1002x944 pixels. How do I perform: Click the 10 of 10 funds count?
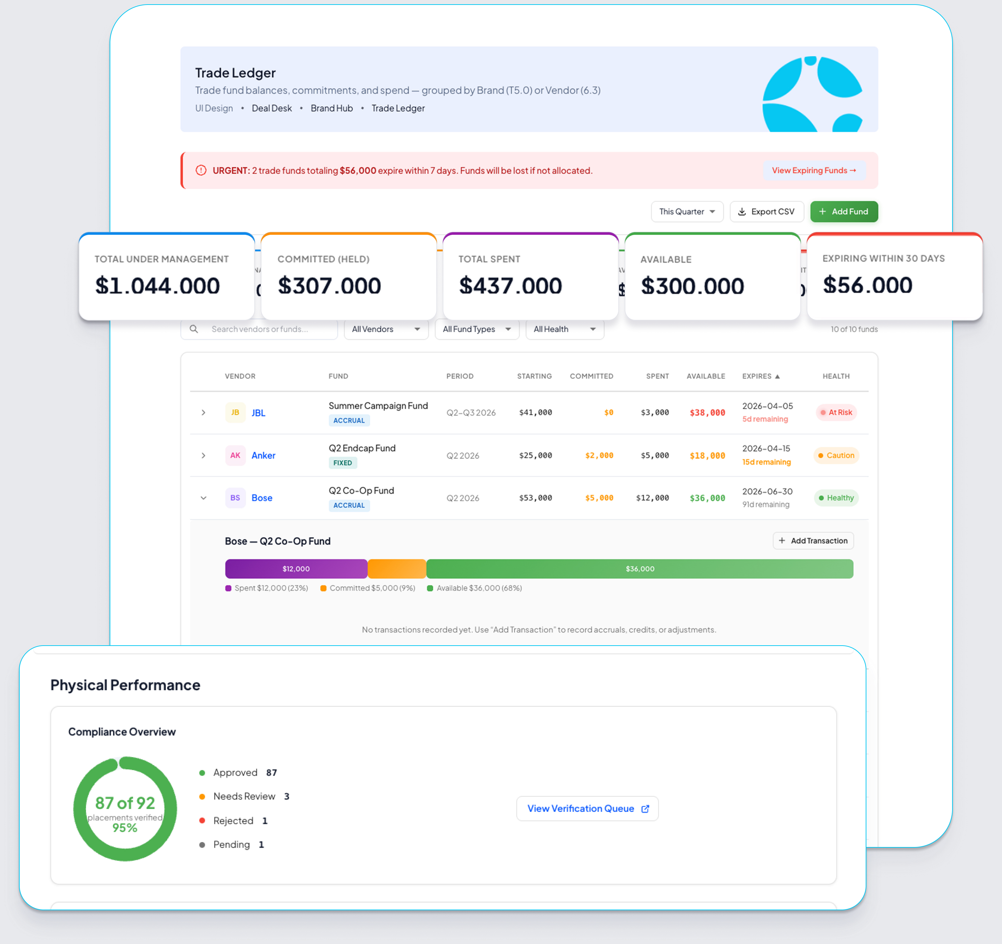coord(854,329)
